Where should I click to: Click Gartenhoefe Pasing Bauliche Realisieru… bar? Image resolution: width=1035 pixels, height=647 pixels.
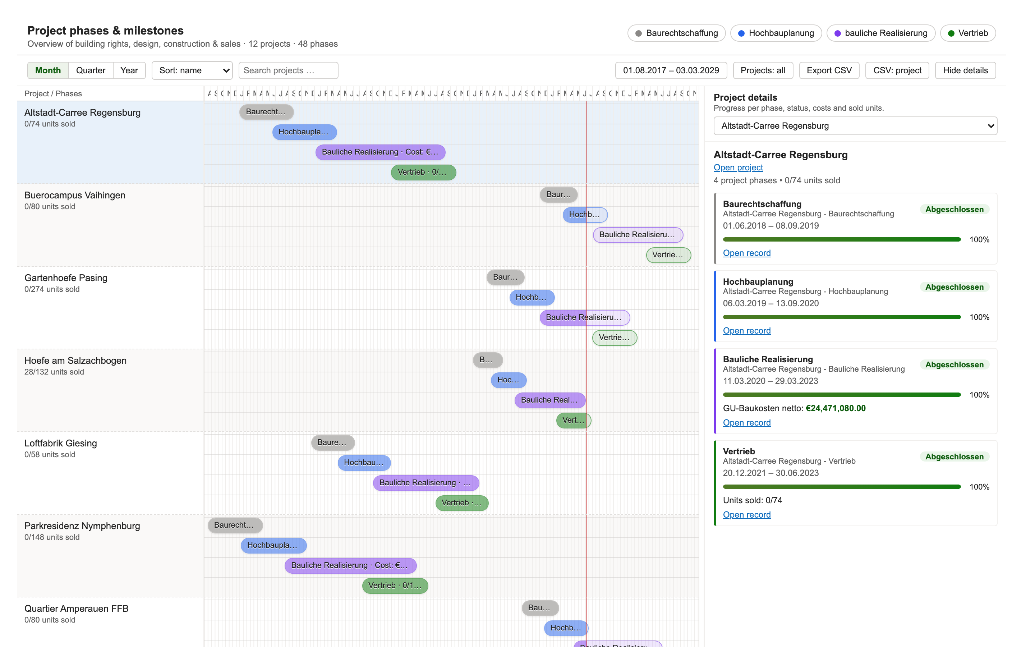[x=585, y=317]
